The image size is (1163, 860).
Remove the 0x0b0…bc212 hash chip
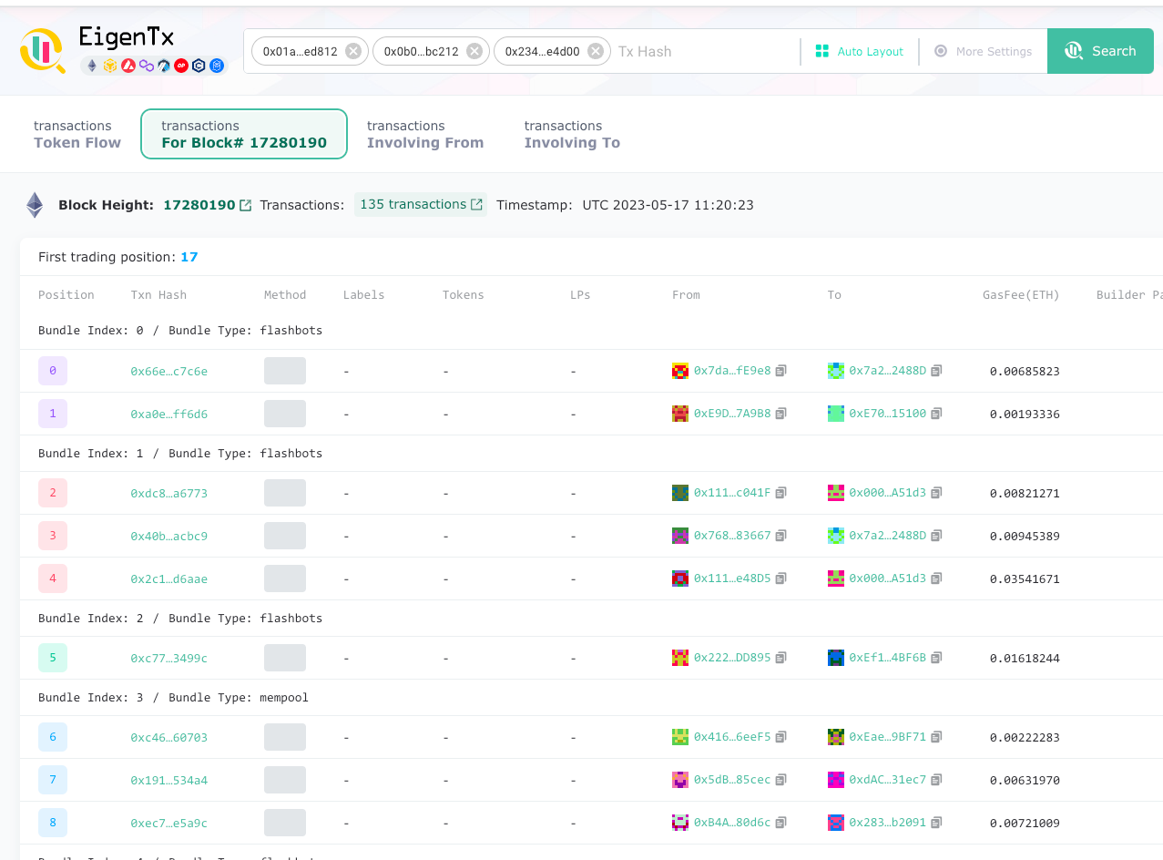[474, 51]
